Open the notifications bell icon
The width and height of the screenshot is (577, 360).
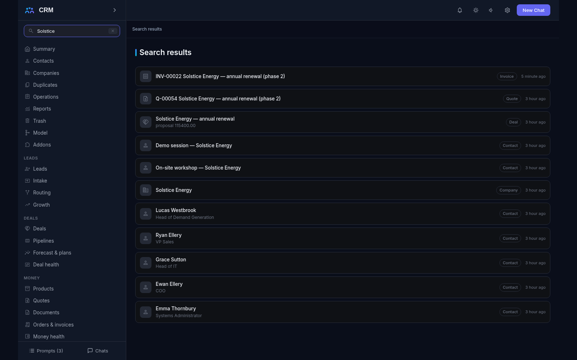point(460,10)
